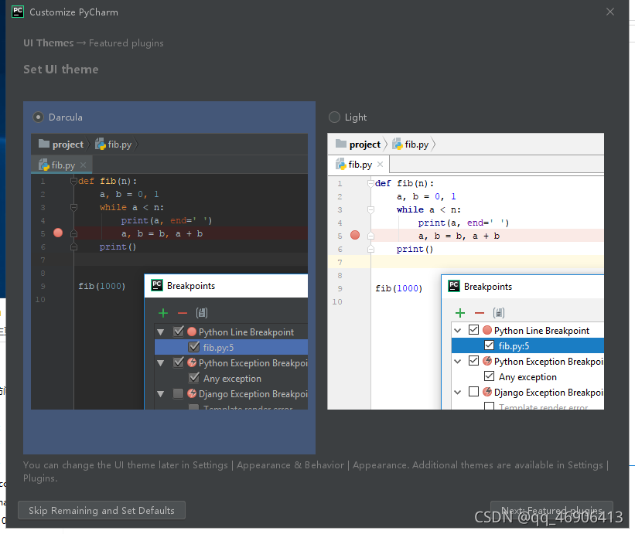The width and height of the screenshot is (635, 534).
Task: Click red remove breakpoint minus in Light preview
Action: 480,313
